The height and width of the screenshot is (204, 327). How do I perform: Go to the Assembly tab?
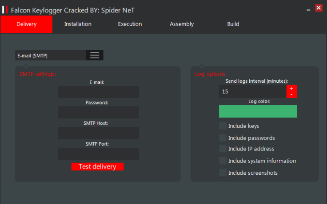tap(182, 24)
